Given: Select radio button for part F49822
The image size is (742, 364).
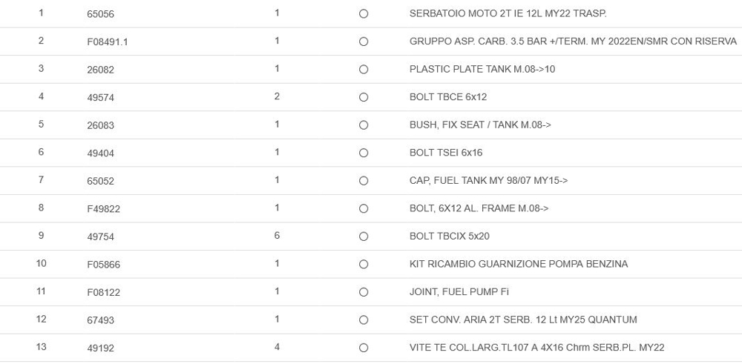Looking at the screenshot, I should pyautogui.click(x=364, y=209).
